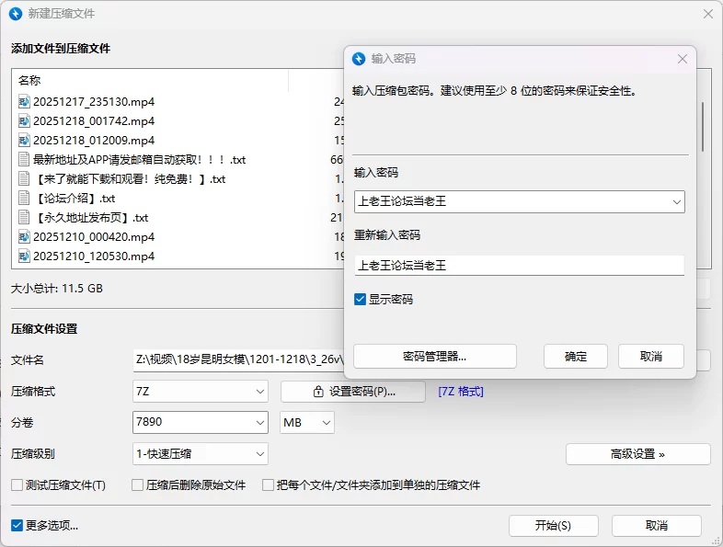Click the video icon beside 20251210_120530.mp4
Viewport: 723px width, 547px height.
(24, 256)
